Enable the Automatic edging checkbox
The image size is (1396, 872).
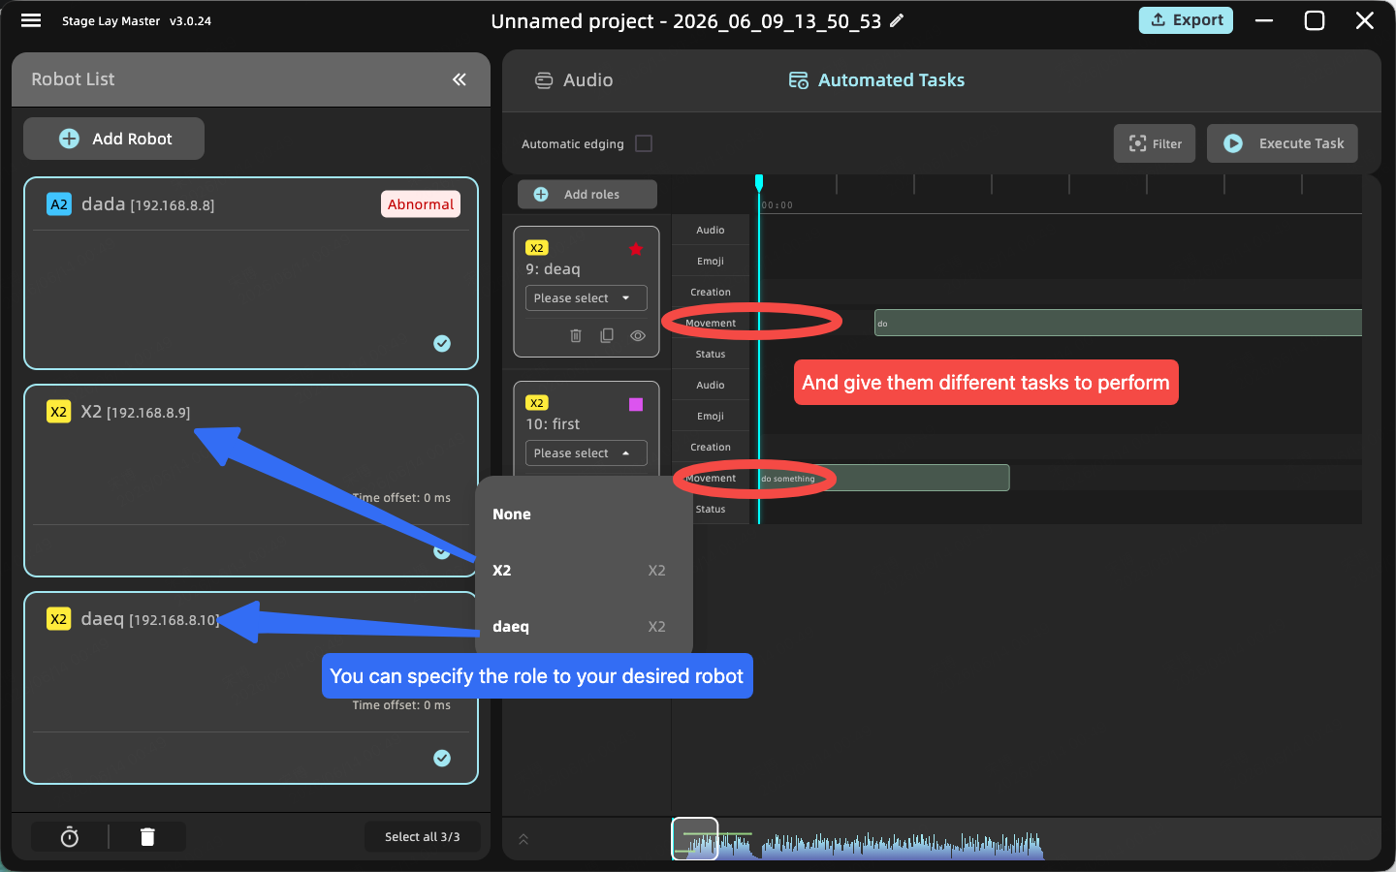pos(644,143)
